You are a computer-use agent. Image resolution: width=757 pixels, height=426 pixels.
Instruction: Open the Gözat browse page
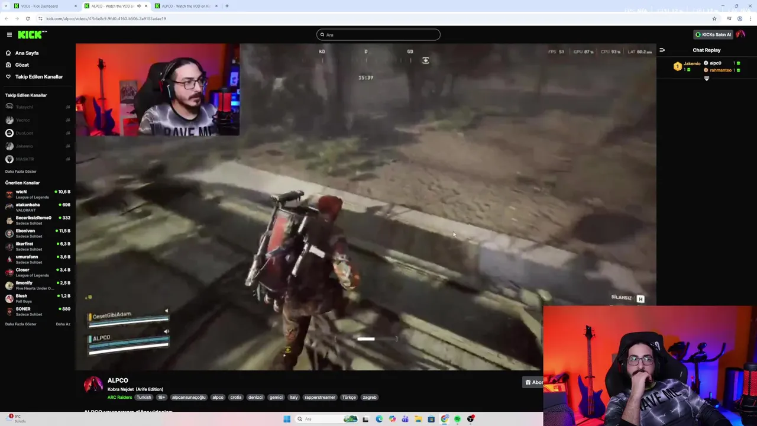(x=22, y=65)
